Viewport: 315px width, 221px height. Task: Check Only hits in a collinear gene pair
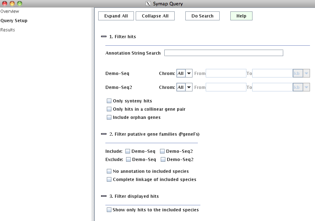point(109,109)
